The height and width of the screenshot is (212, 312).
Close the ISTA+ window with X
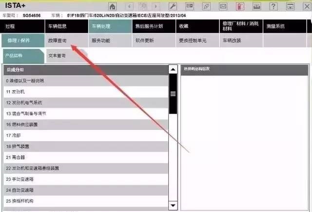tap(307, 6)
